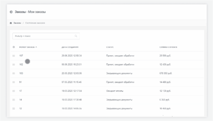This screenshot has height=121, width=213.
Task: Click Закрывающие документы status of order 12
Action: [x=119, y=108]
